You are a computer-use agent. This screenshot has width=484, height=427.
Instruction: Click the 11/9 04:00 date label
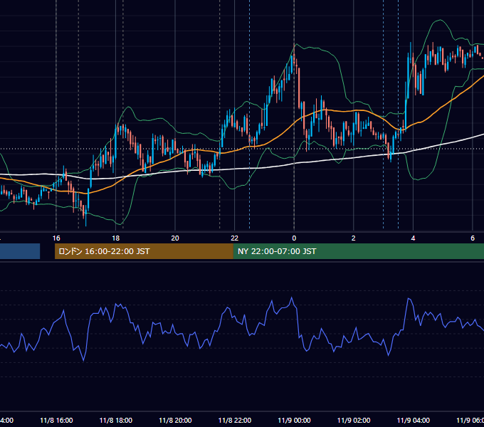[x=413, y=421]
